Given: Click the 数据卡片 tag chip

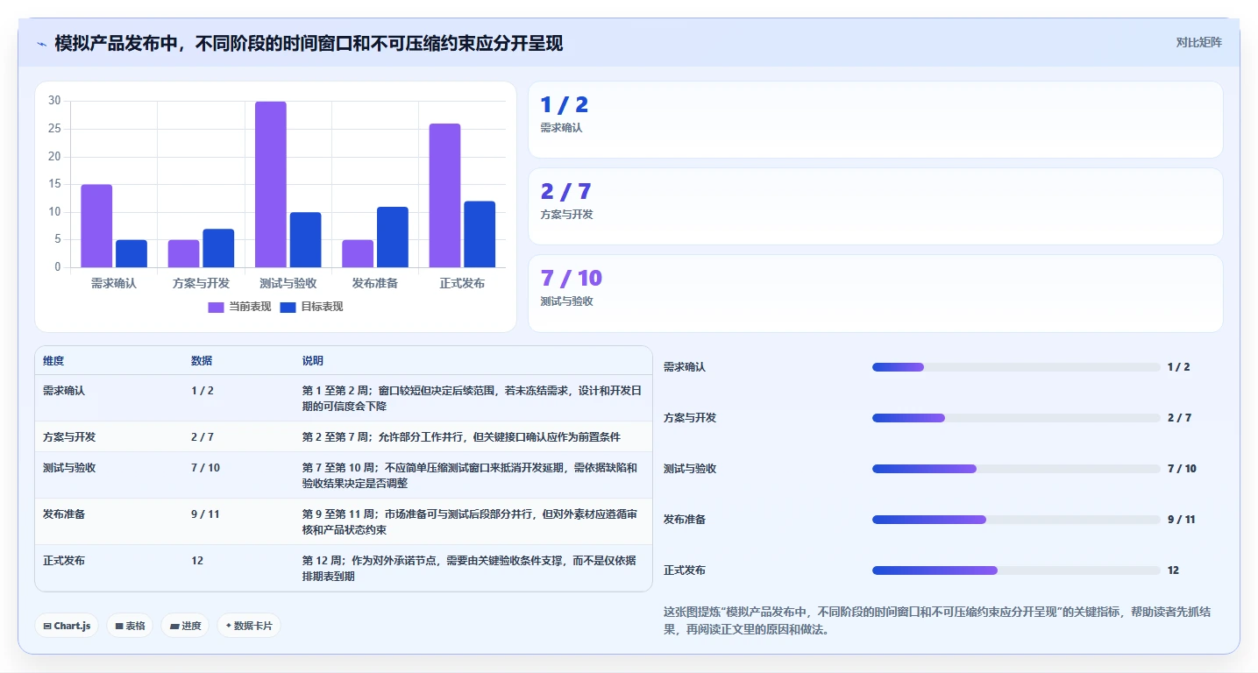Looking at the screenshot, I should tap(249, 626).
